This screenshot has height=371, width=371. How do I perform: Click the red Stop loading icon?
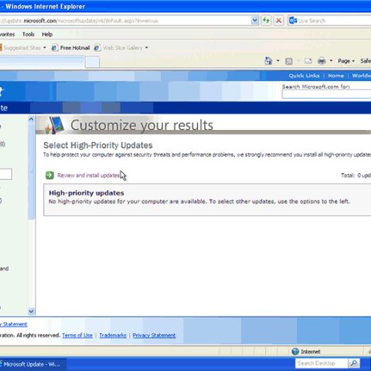[x=278, y=20]
